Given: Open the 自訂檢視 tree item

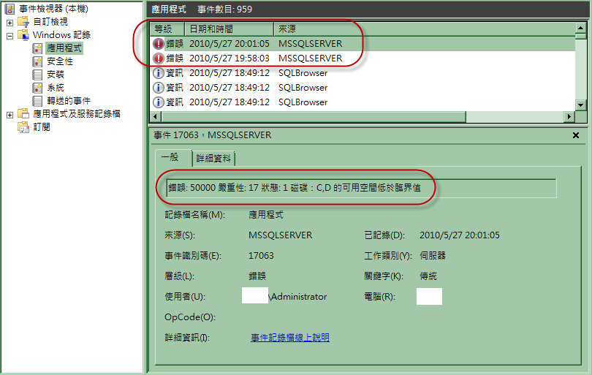Looking at the screenshot, I should coord(50,22).
